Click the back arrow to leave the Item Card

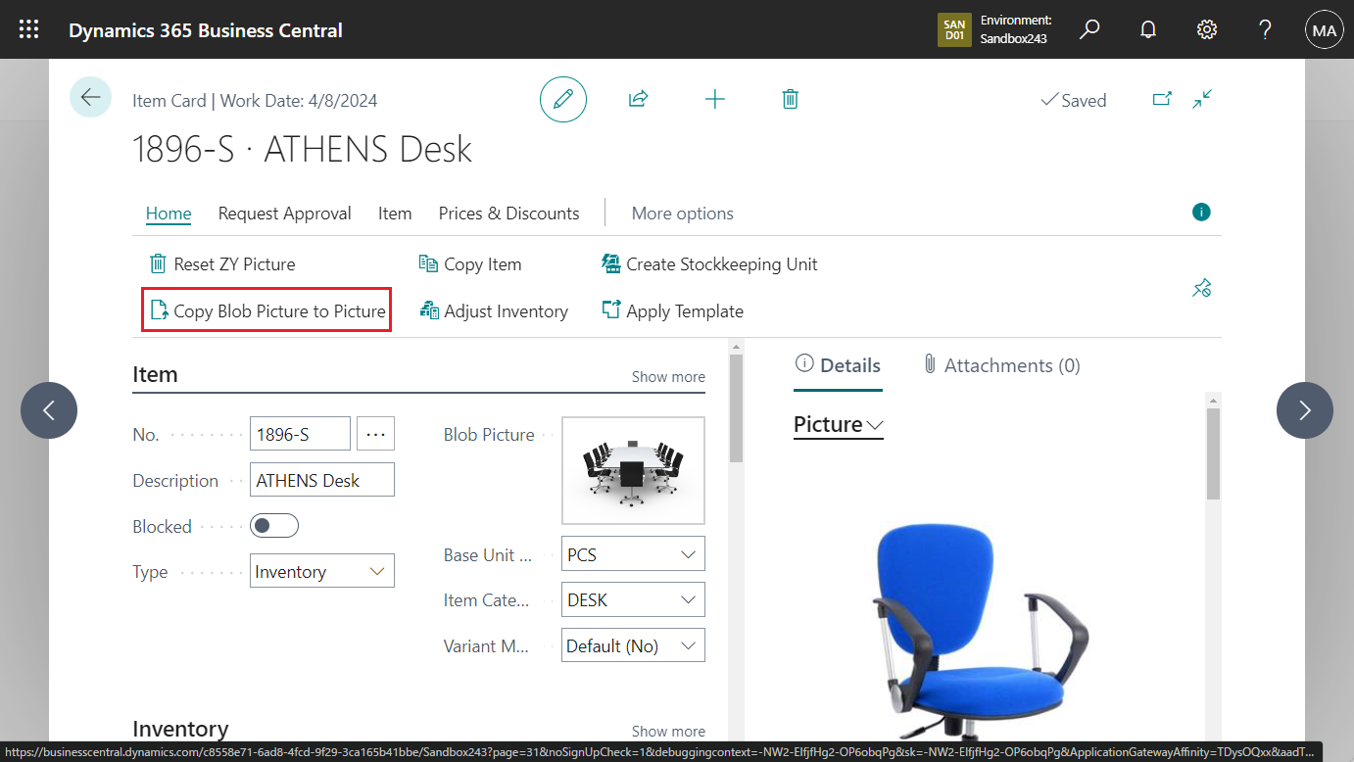tap(90, 97)
